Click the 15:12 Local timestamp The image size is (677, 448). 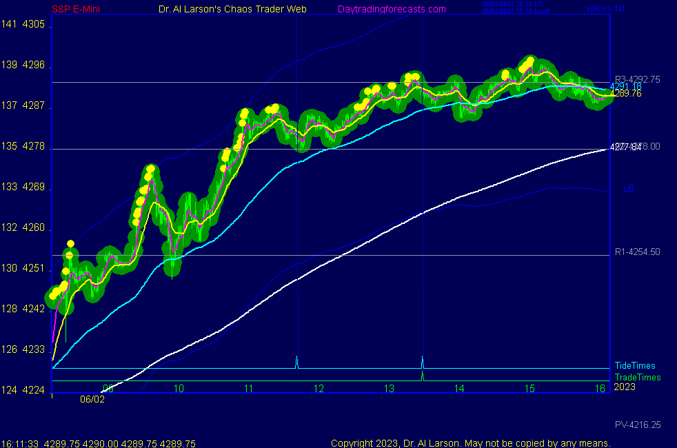coord(516,11)
